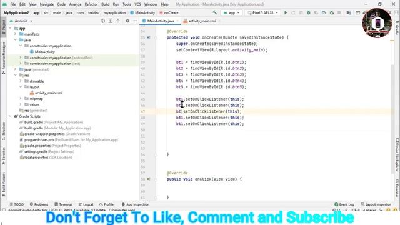The image size is (400, 225).
Task: Collapse the Gradle Scripts node
Action: (10, 116)
